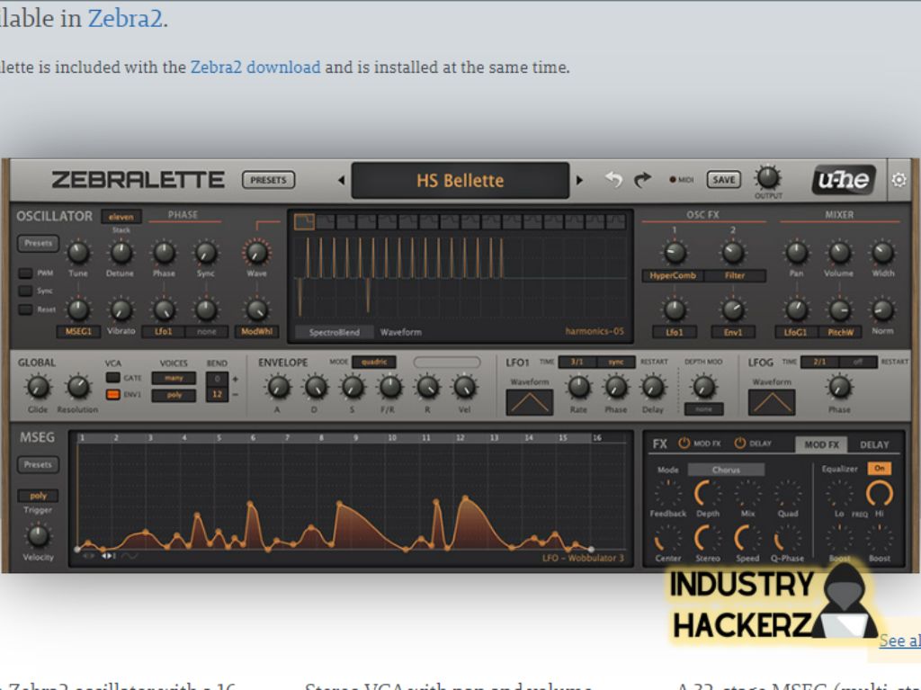921x690 pixels.
Task: Select the SpectroBlend mode tab
Action: 335,332
